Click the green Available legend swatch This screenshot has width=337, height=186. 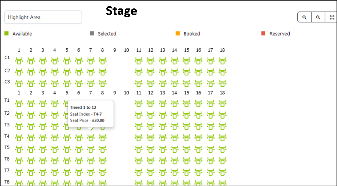(7, 33)
